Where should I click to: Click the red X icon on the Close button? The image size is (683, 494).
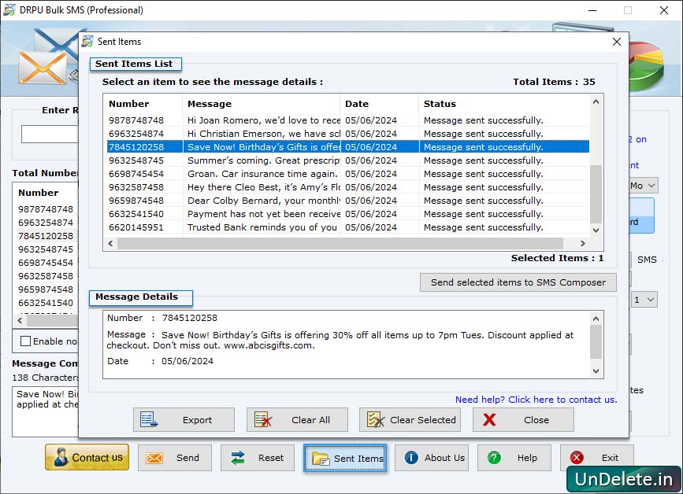coord(489,419)
